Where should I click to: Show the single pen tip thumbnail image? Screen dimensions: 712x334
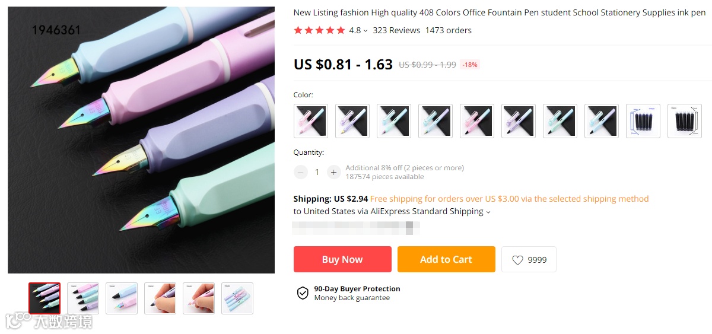pos(122,298)
